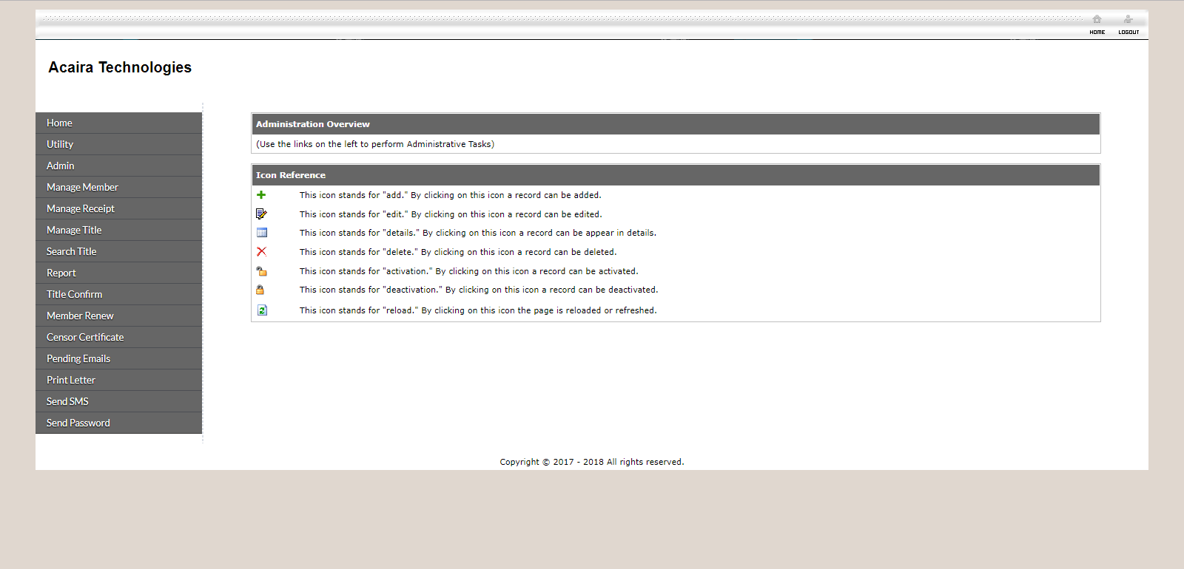Select Send SMS in sidebar
Image resolution: width=1184 pixels, height=569 pixels.
pyautogui.click(x=67, y=401)
